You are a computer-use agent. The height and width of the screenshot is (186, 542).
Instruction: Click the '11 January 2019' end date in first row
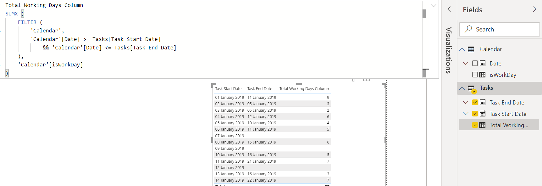click(x=262, y=98)
